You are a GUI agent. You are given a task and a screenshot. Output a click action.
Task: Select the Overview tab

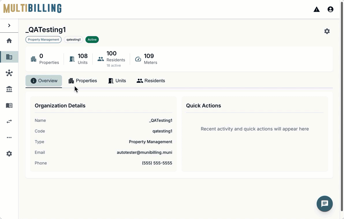point(44,81)
